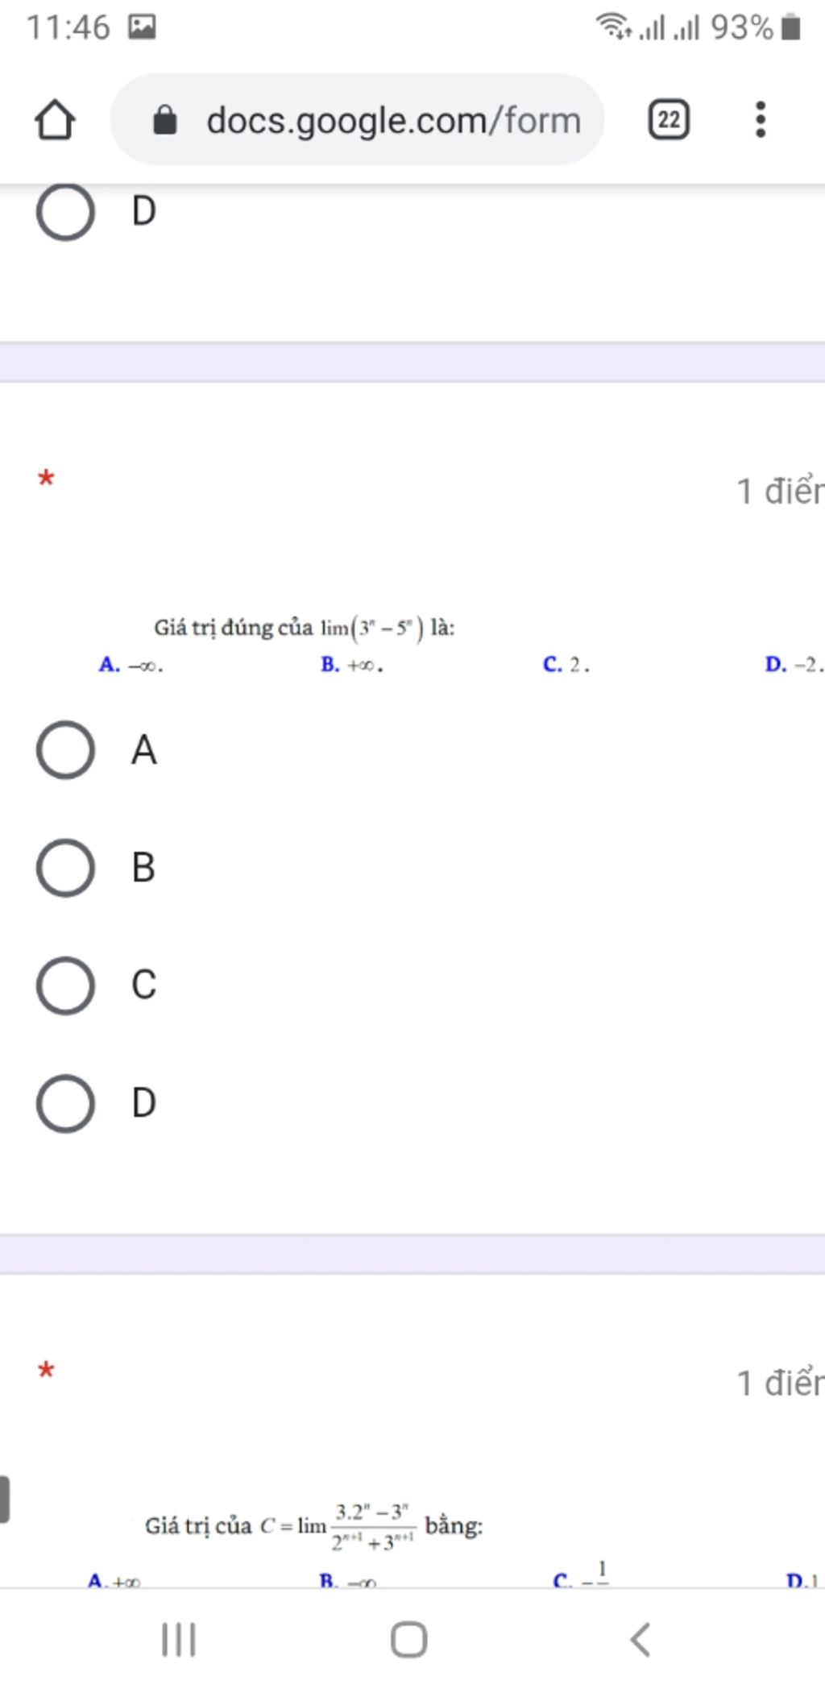Screen dimensions: 825x1697
Task: Tap the Chrome home icon
Action: pos(55,119)
